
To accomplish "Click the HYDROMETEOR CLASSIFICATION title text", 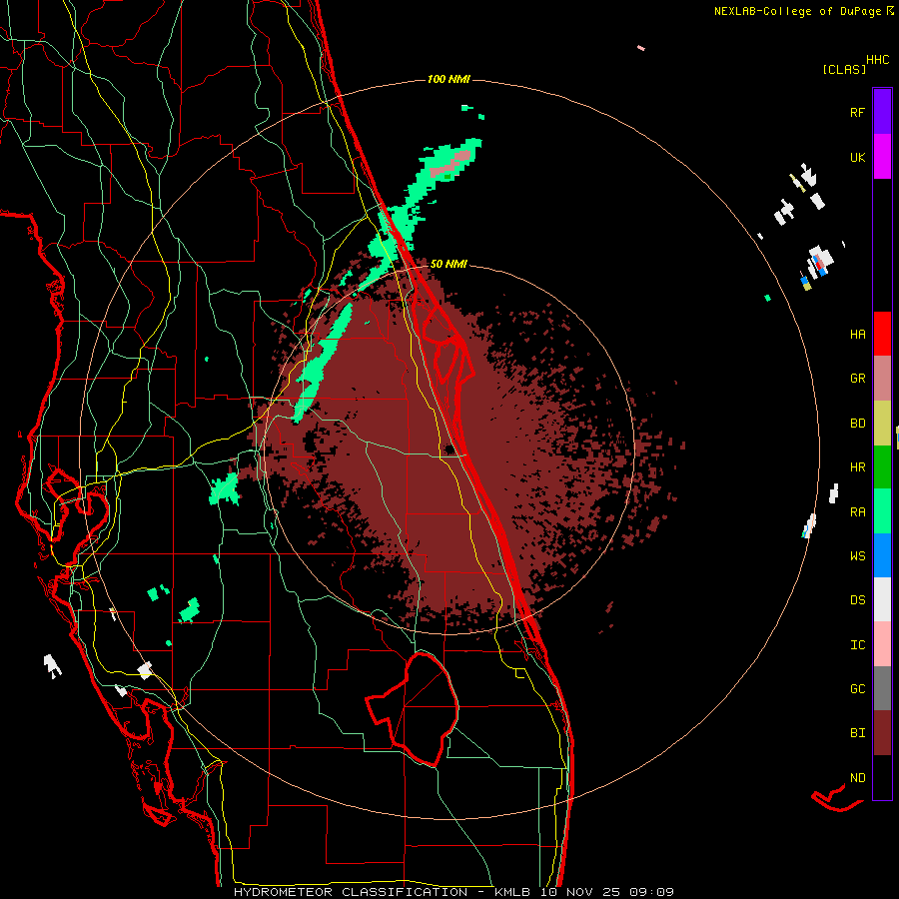I will pos(351,892).
